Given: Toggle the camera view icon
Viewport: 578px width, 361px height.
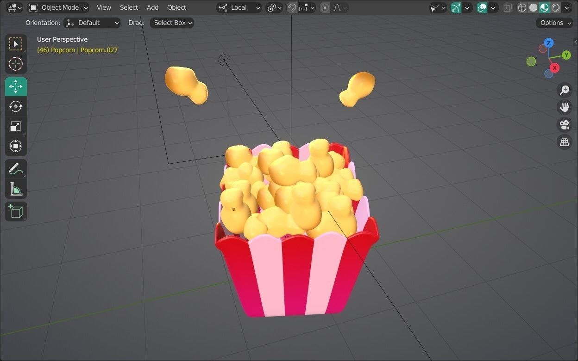Looking at the screenshot, I should (565, 125).
